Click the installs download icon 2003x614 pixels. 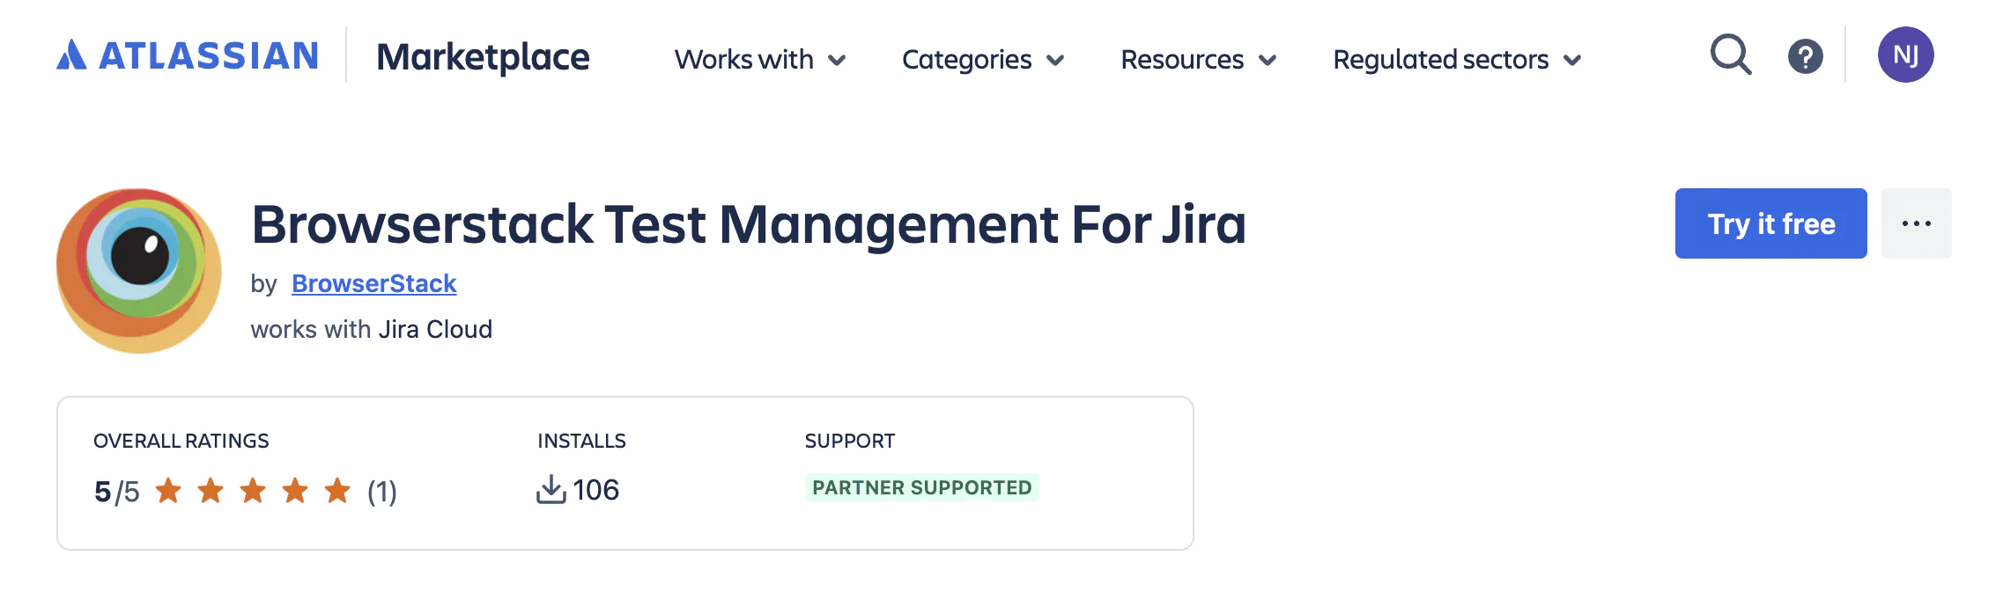[x=551, y=489]
